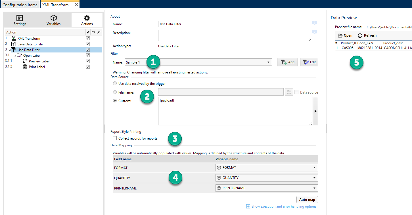Click the Auto map button
Viewport: 412px width, 215px height.
pos(307,199)
